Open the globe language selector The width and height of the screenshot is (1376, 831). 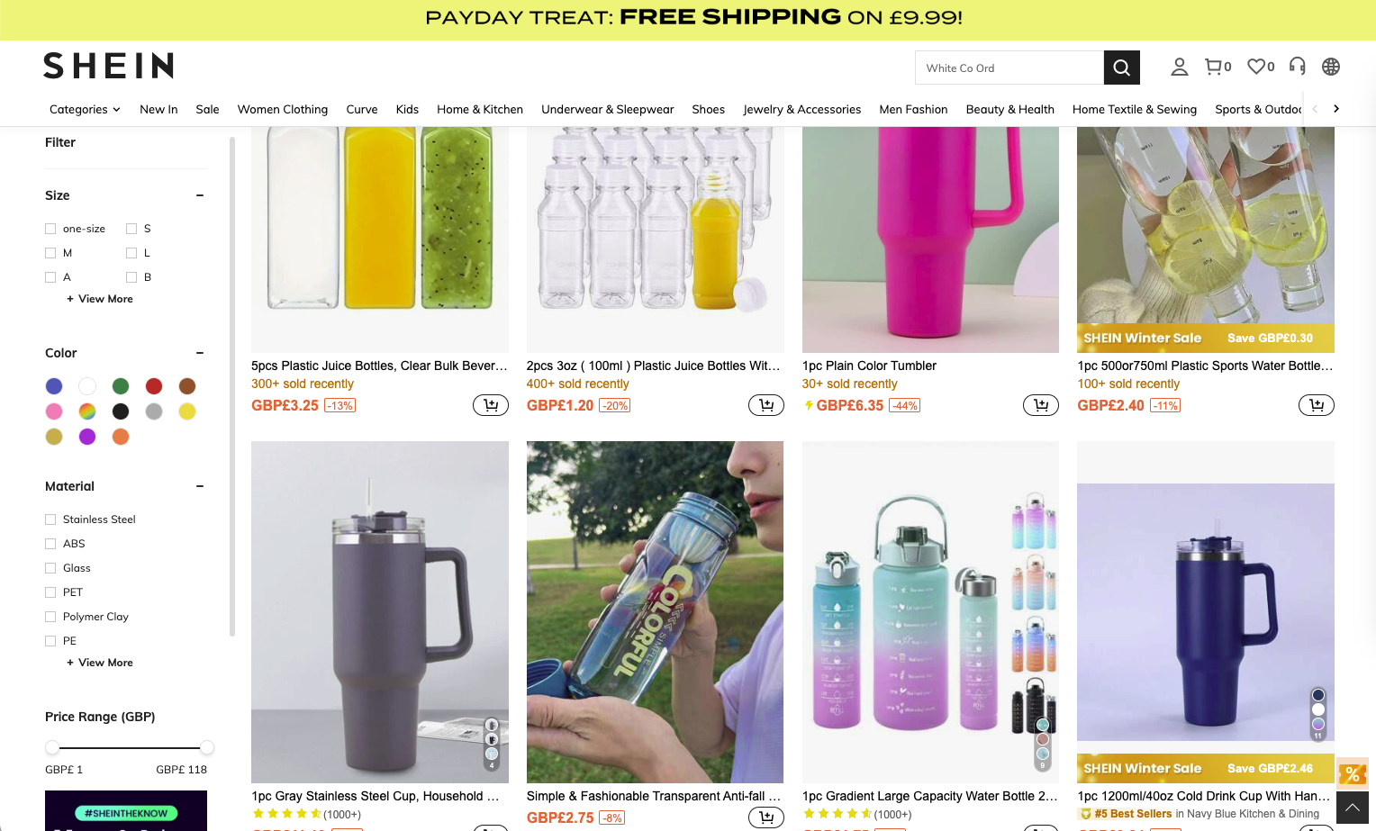pos(1330,67)
